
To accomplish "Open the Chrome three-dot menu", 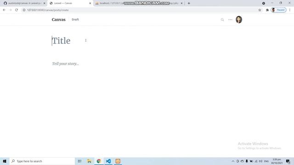I will pyautogui.click(x=290, y=10).
